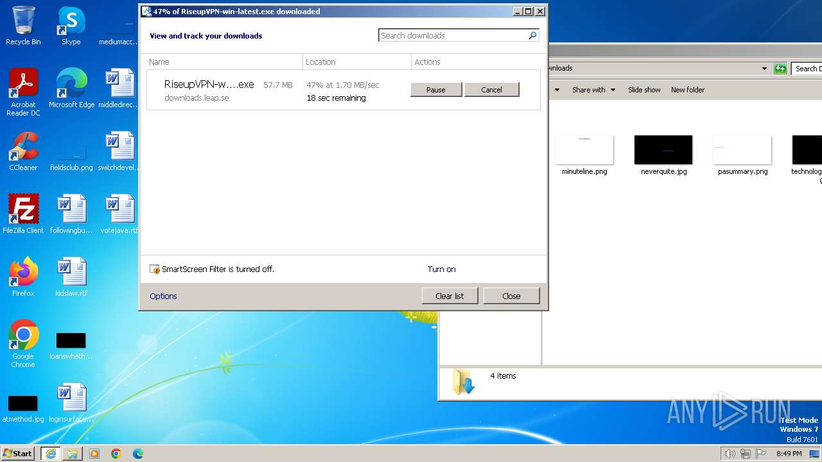Viewport: 822px width, 462px height.
Task: Click the volume icon in system tray
Action: (730, 454)
